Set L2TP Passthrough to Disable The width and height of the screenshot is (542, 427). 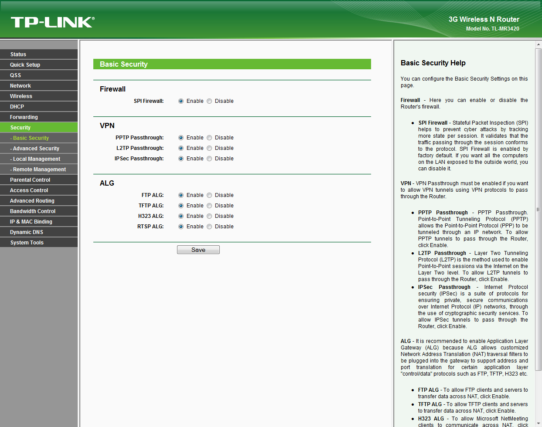(209, 148)
